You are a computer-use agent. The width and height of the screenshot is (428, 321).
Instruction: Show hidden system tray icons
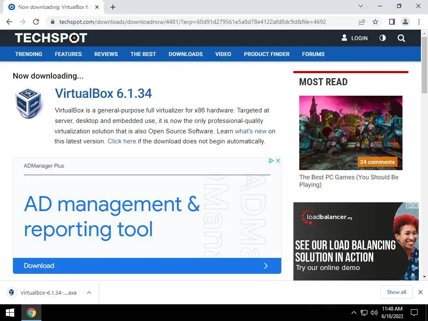coord(354,313)
